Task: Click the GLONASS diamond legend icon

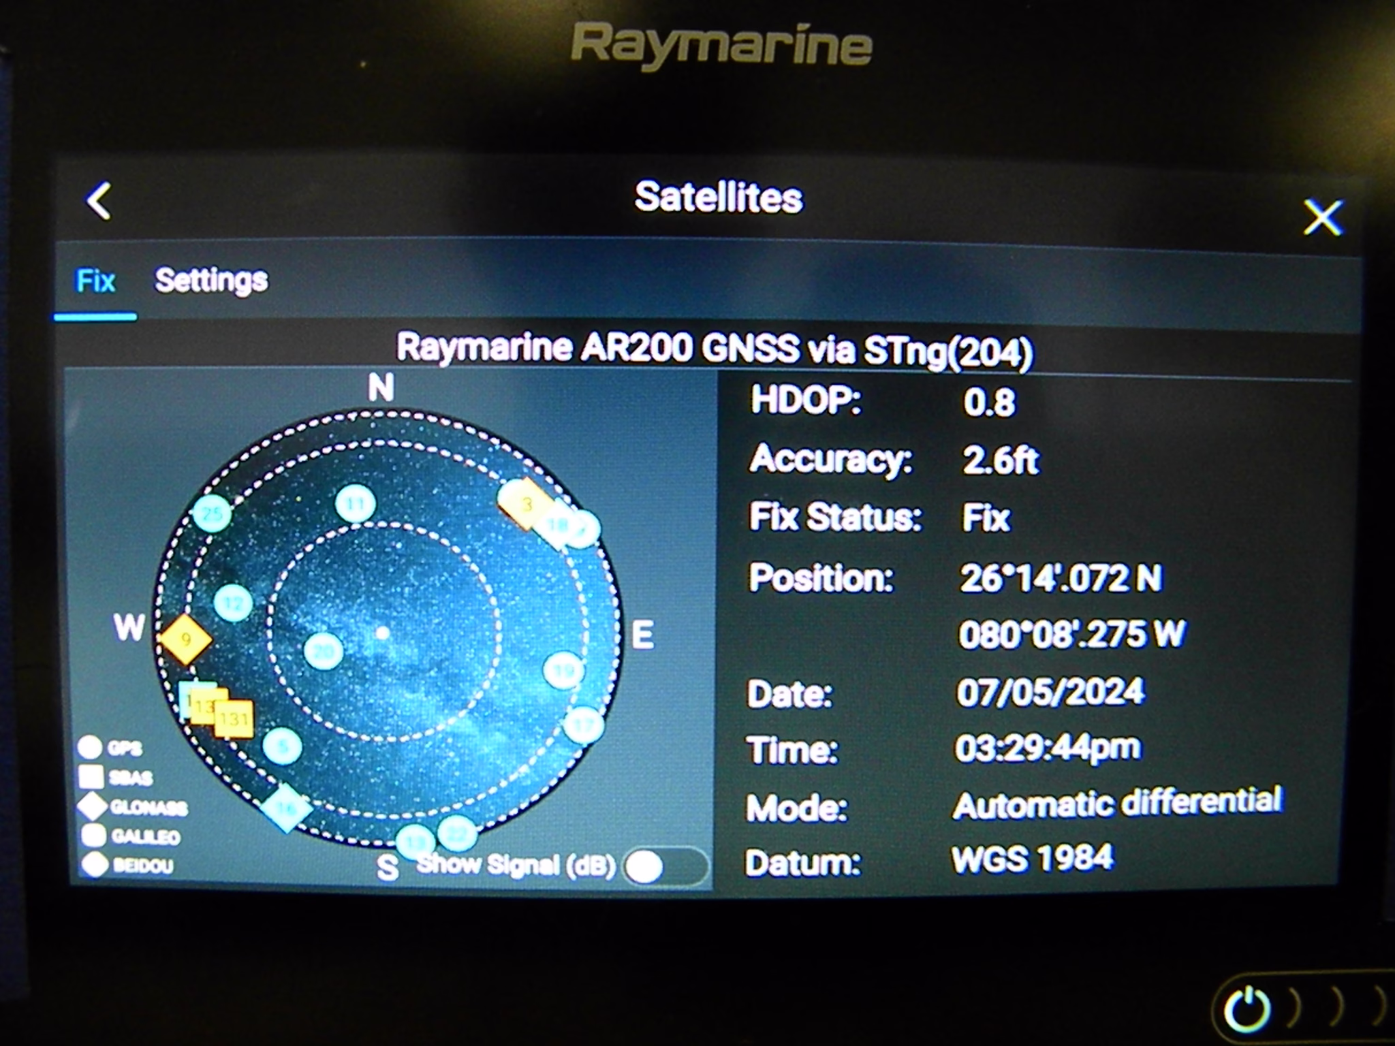Action: coord(93,806)
